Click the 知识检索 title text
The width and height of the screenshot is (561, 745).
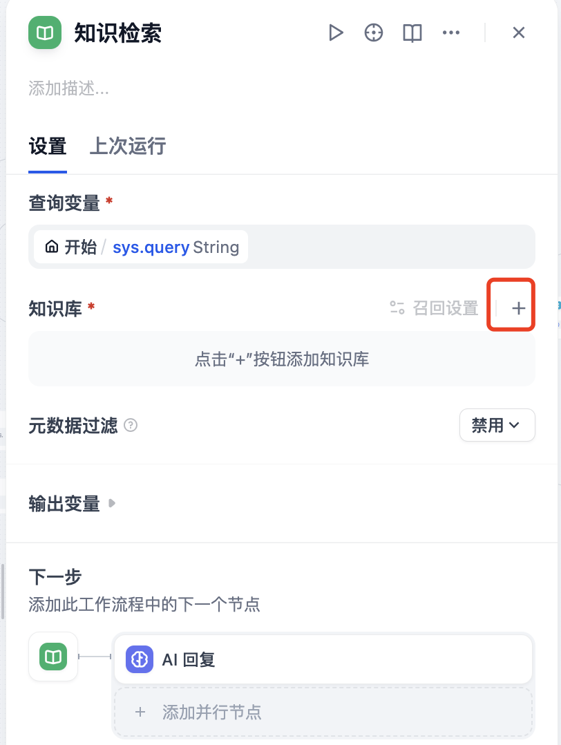click(118, 32)
